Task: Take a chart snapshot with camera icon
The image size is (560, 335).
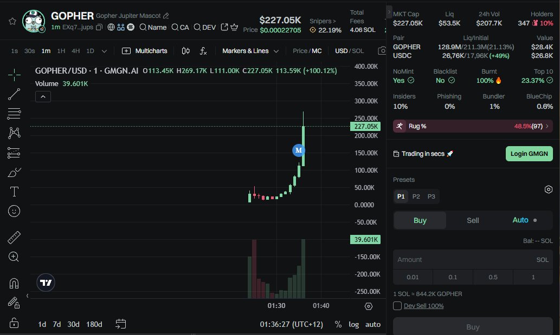Action: point(382,51)
